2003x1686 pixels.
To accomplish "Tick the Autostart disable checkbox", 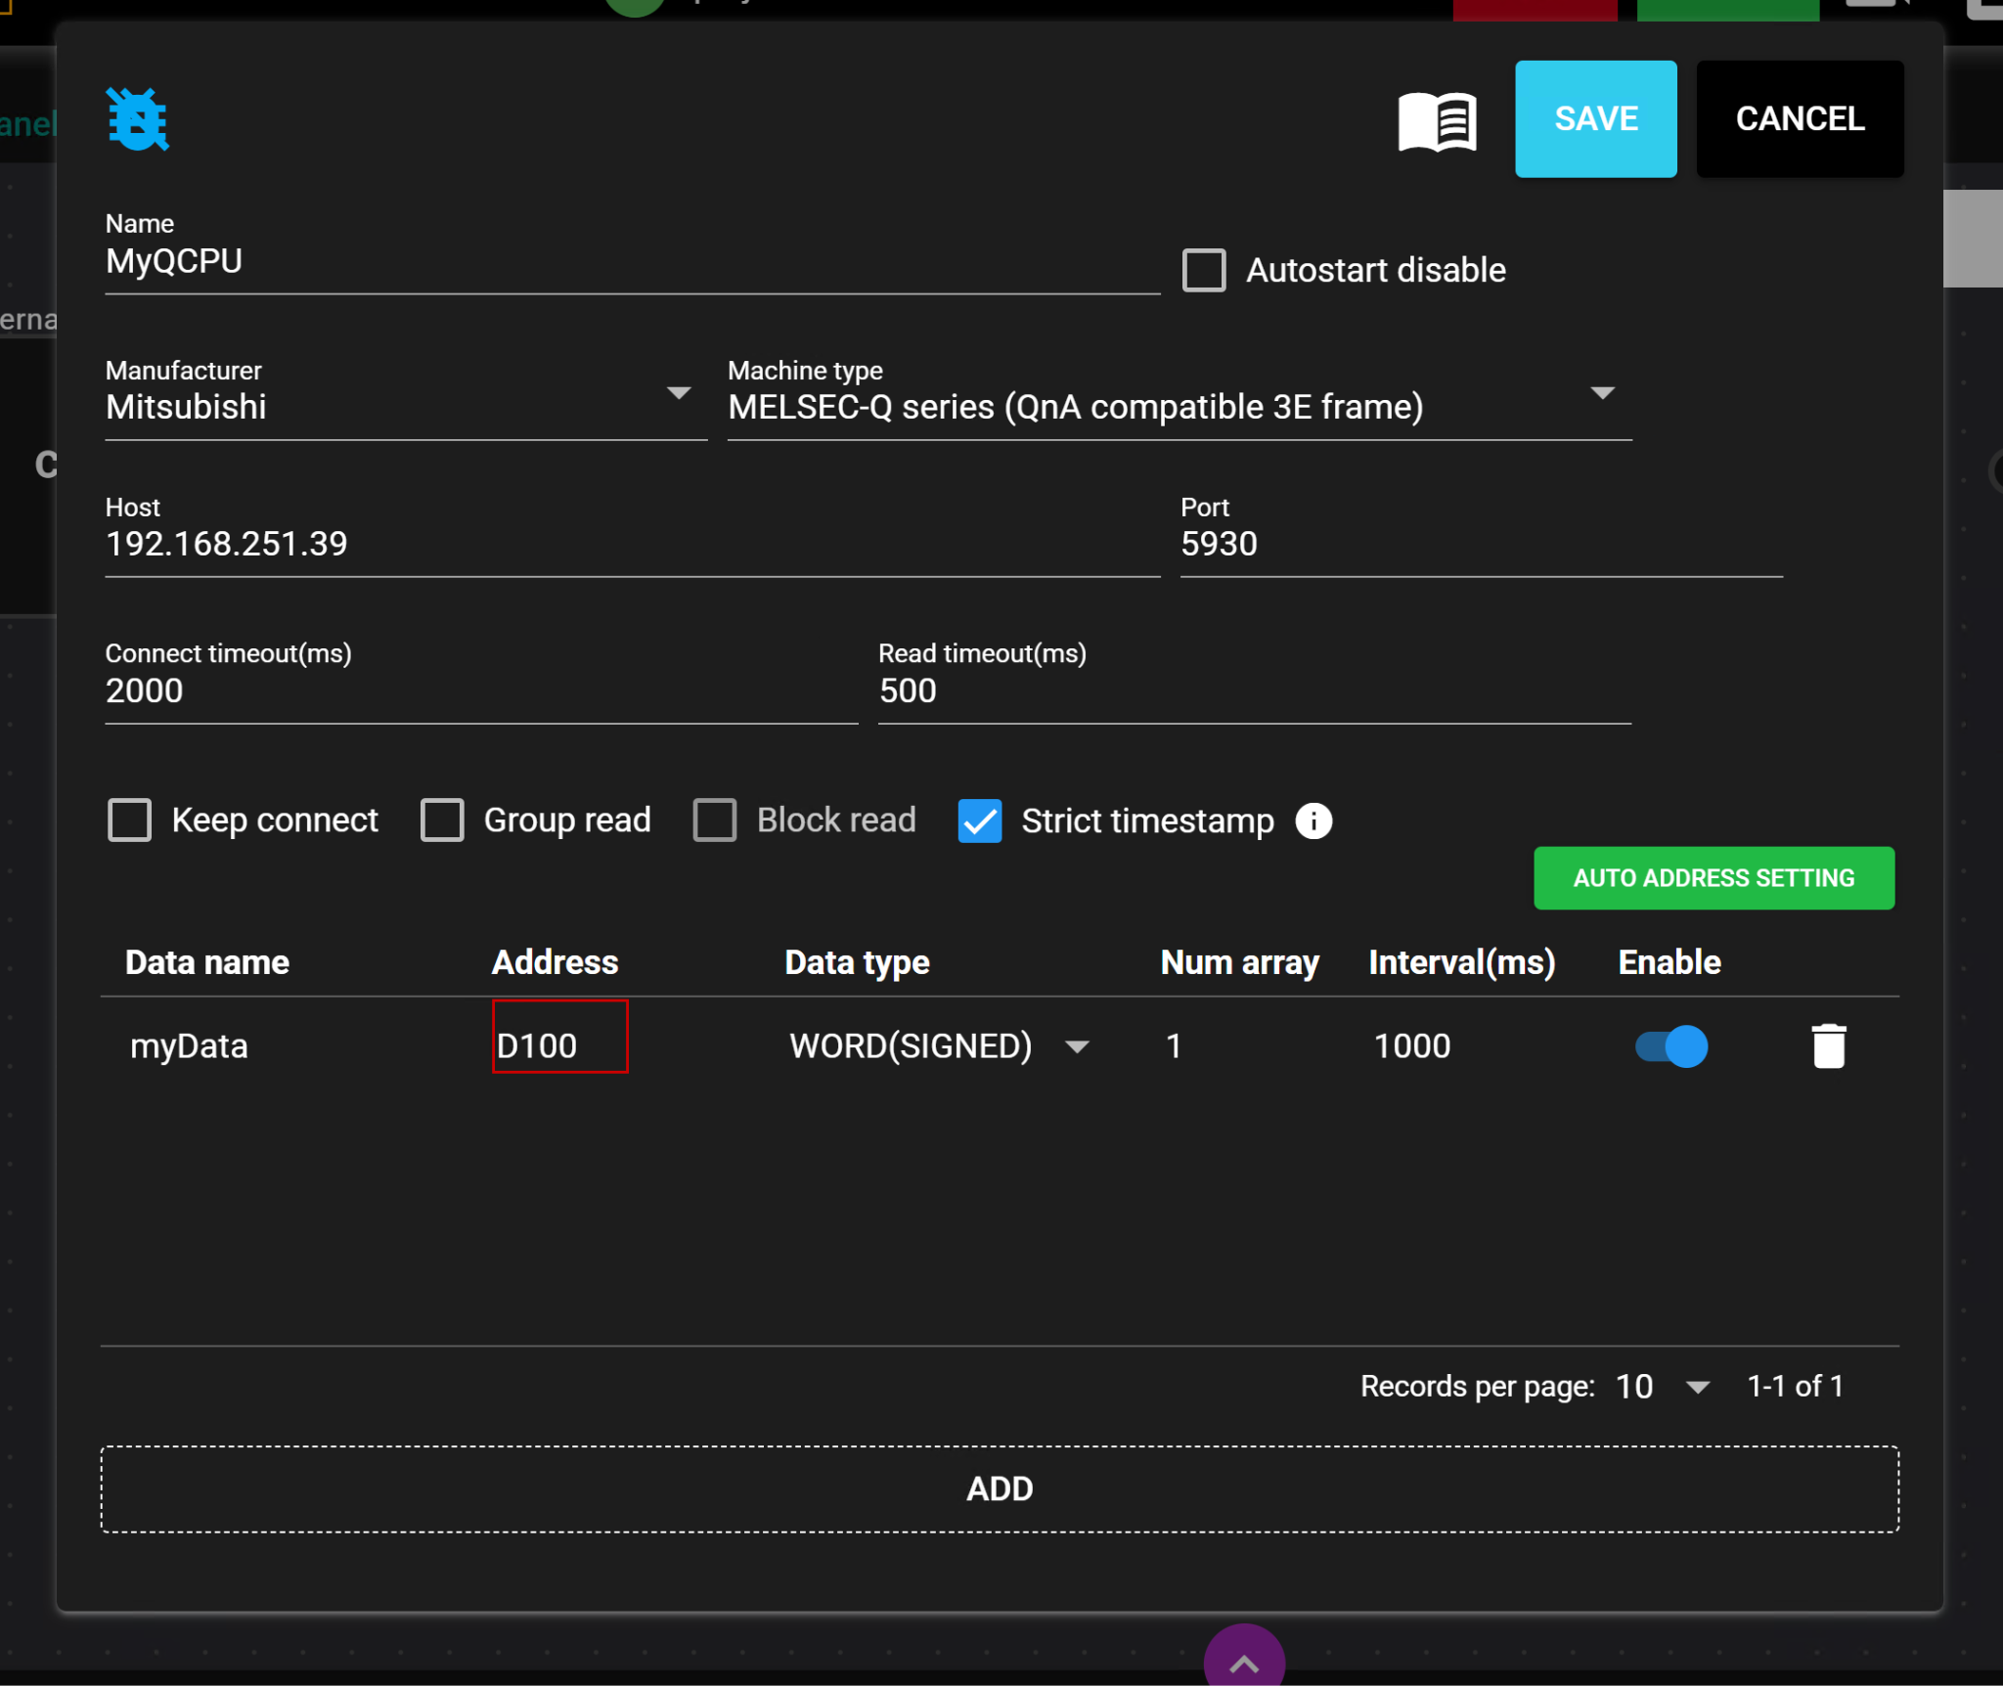I will click(x=1204, y=270).
